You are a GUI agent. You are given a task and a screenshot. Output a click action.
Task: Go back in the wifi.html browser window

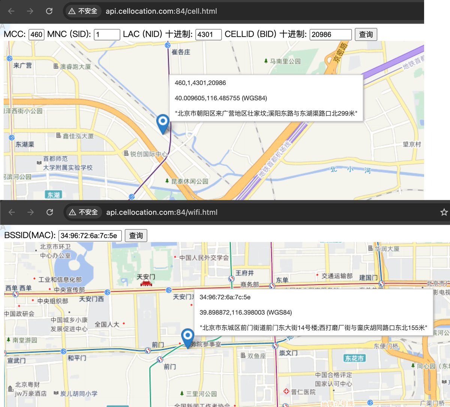12,212
